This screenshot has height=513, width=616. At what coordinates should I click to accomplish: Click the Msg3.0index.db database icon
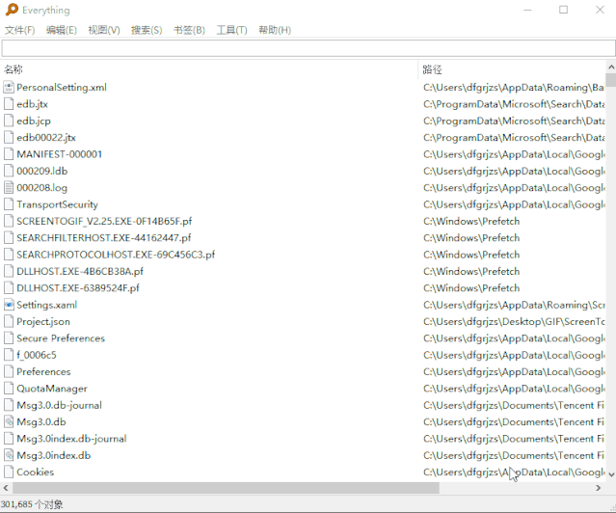click(9, 455)
